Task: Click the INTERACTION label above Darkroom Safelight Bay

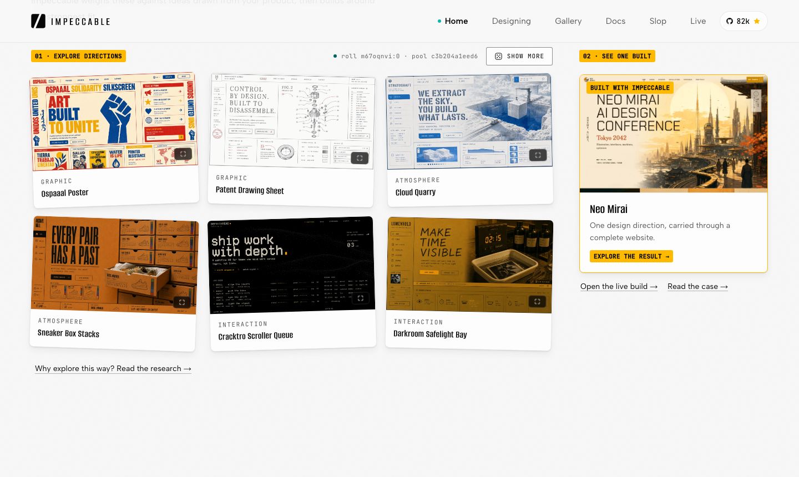Action: pos(418,322)
